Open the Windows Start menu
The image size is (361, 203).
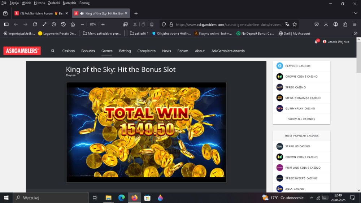point(6,198)
